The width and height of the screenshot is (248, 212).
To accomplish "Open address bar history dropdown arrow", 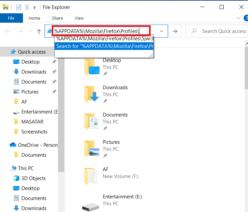I will pyautogui.click(x=161, y=31).
